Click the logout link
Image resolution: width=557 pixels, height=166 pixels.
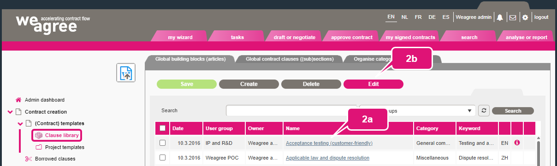(541, 17)
